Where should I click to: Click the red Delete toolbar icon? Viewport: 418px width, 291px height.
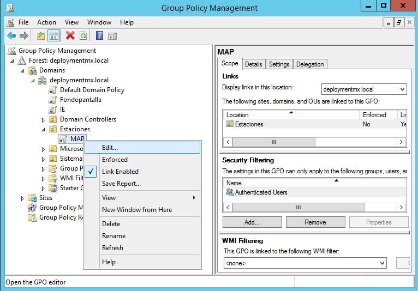70,36
